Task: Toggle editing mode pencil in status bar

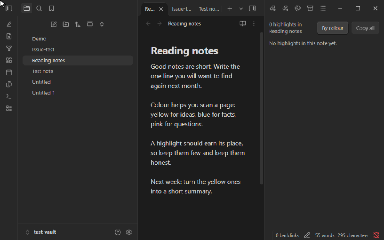Action: click(x=307, y=235)
